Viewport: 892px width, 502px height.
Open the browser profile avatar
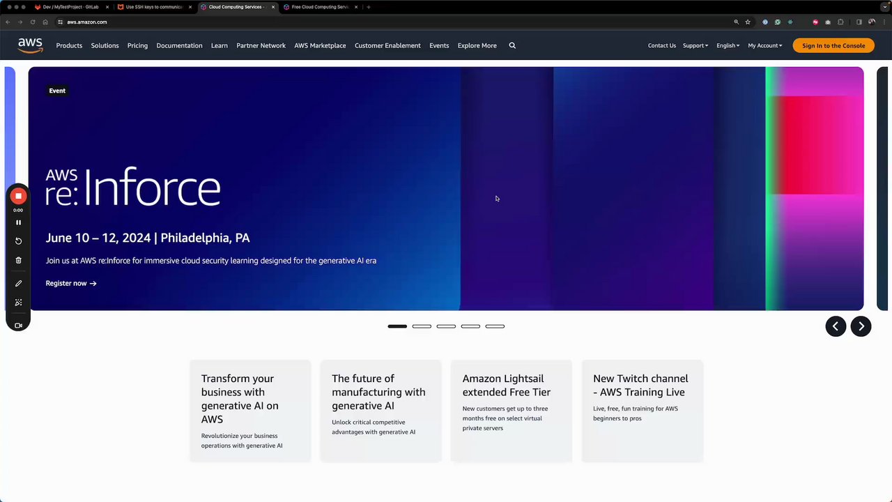pos(872,22)
